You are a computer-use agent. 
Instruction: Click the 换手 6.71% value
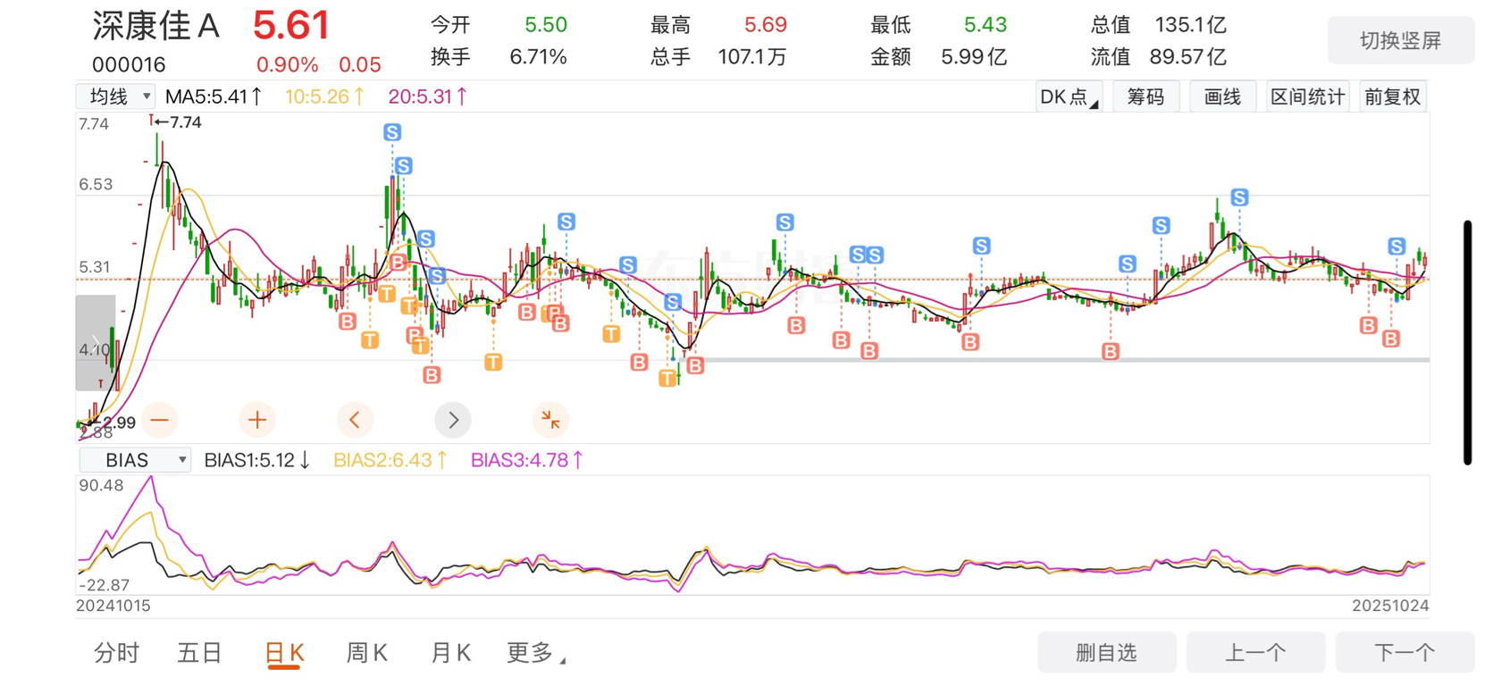click(x=538, y=57)
